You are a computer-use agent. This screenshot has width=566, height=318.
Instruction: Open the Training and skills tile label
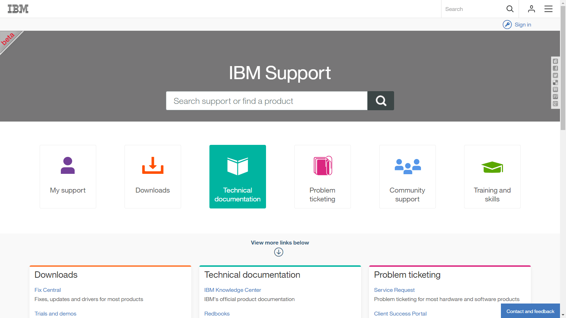tap(492, 195)
